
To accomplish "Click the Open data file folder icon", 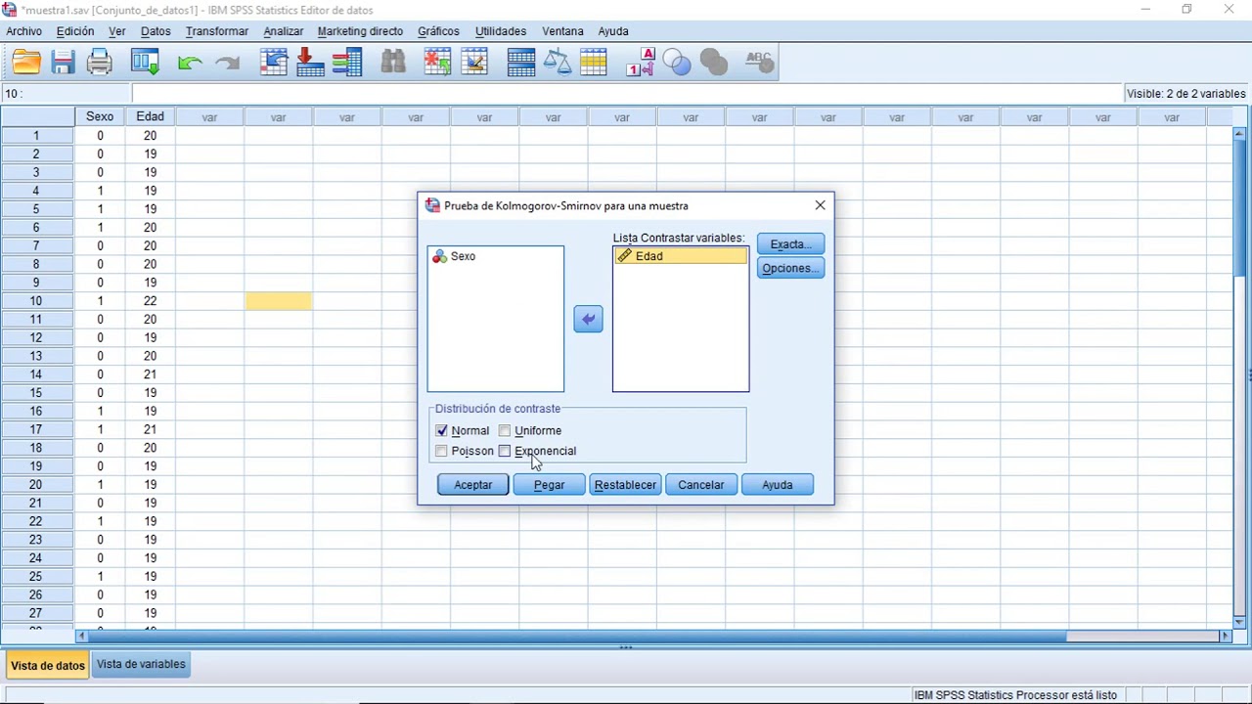I will 26,63.
